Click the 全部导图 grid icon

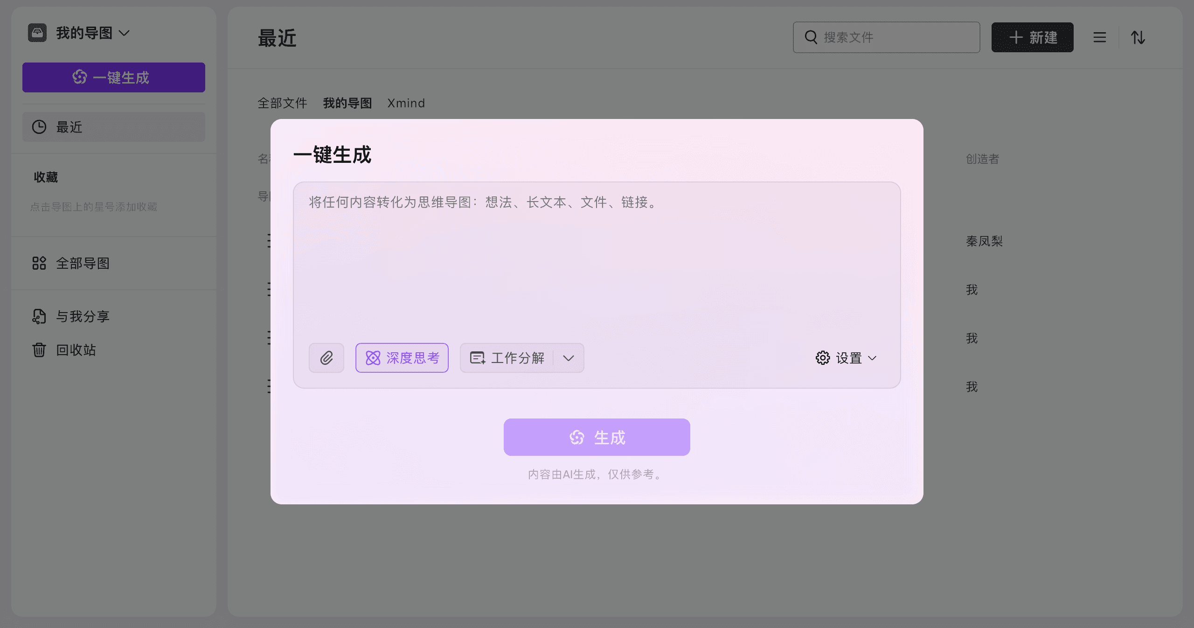(x=39, y=263)
